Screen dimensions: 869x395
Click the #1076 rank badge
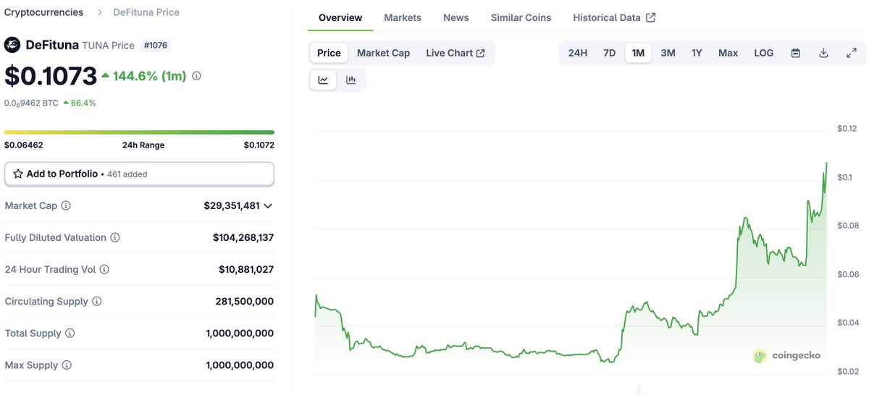pos(155,45)
